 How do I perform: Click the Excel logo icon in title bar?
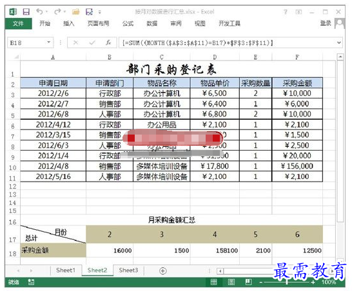(13, 12)
